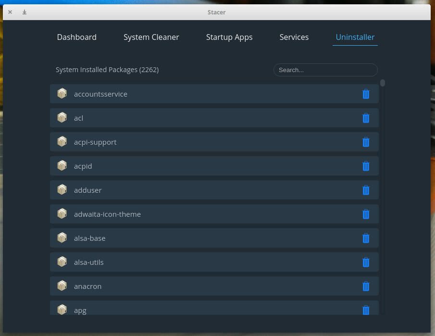
Task: Click the package list scrollbar handle
Action: click(383, 83)
